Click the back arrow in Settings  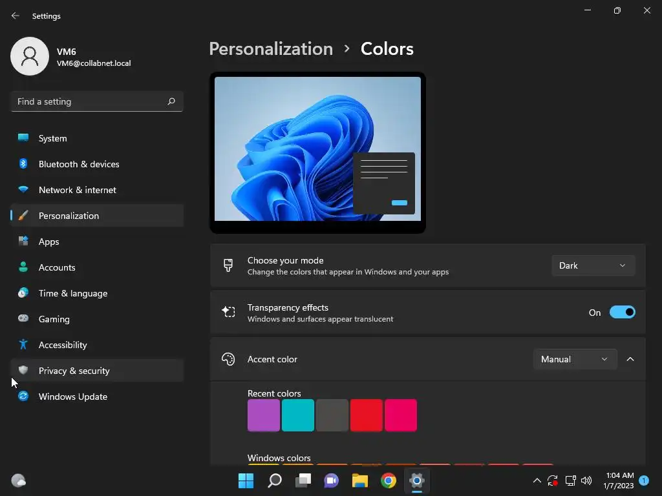tap(16, 15)
